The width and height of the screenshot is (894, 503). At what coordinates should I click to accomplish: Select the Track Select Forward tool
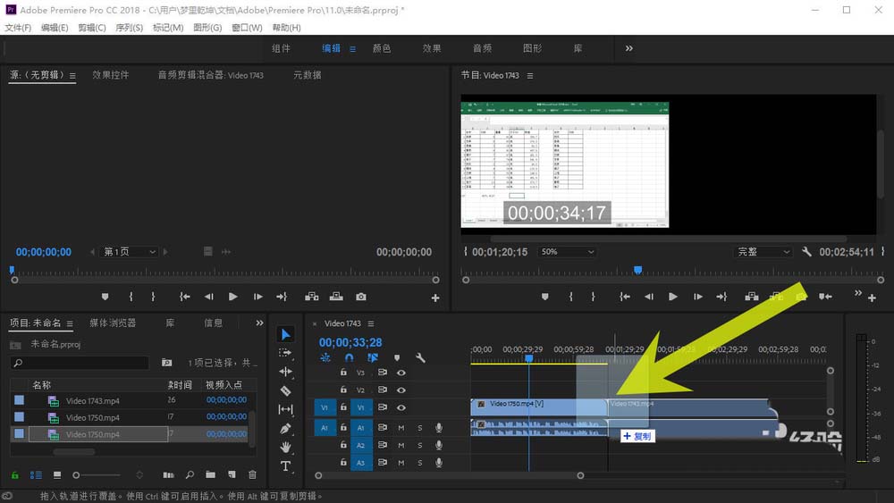click(285, 353)
